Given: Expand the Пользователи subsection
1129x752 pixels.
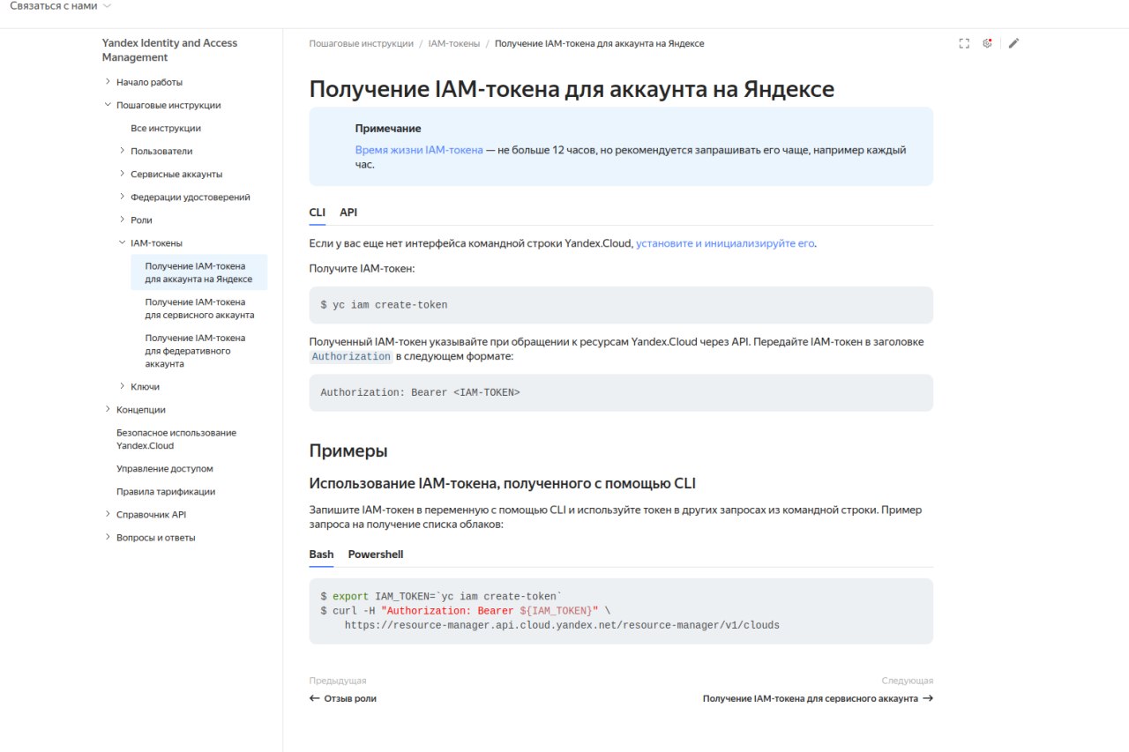Looking at the screenshot, I should point(123,151).
